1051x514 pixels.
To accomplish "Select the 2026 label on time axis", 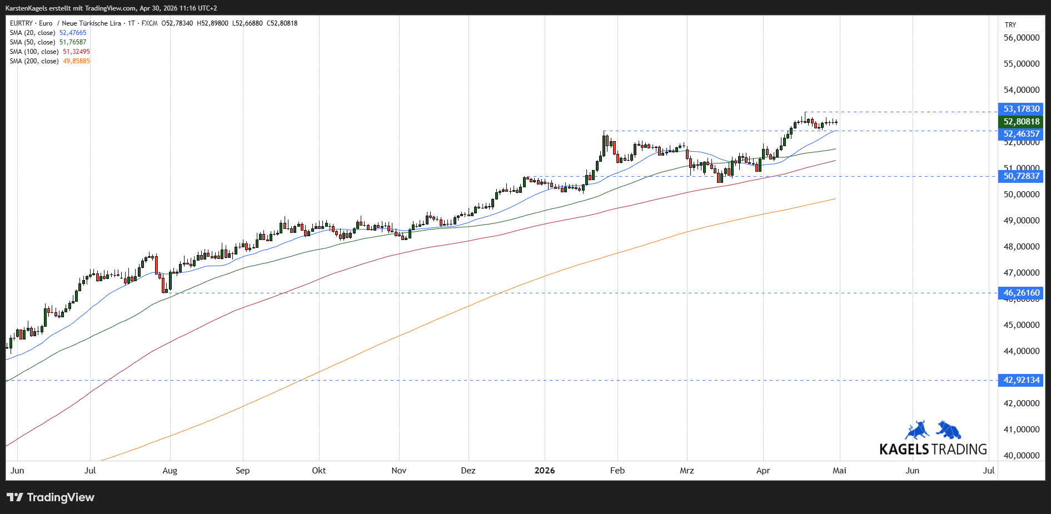I will point(544,471).
